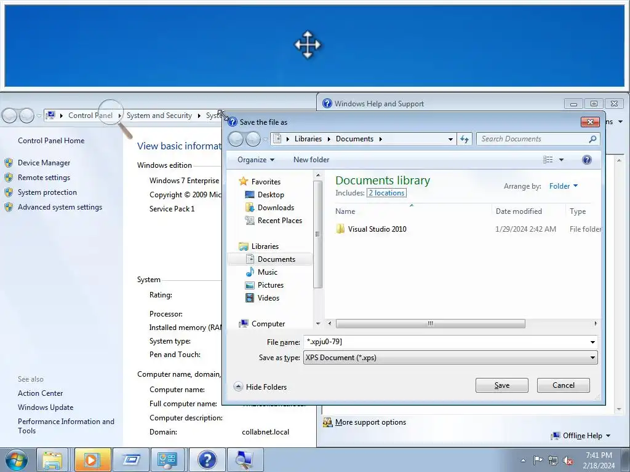The image size is (630, 472).
Task: Click System and Security breadcrumb in Control Panel
Action: 159,116
